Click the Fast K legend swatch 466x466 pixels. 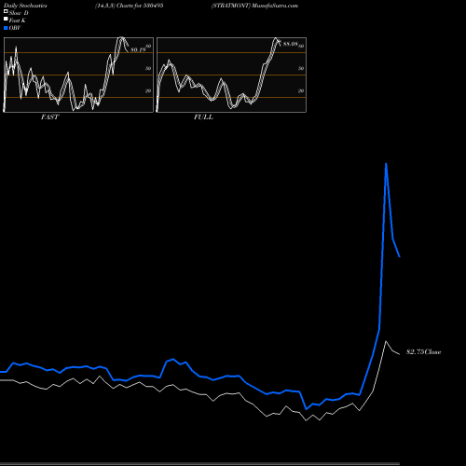point(6,20)
